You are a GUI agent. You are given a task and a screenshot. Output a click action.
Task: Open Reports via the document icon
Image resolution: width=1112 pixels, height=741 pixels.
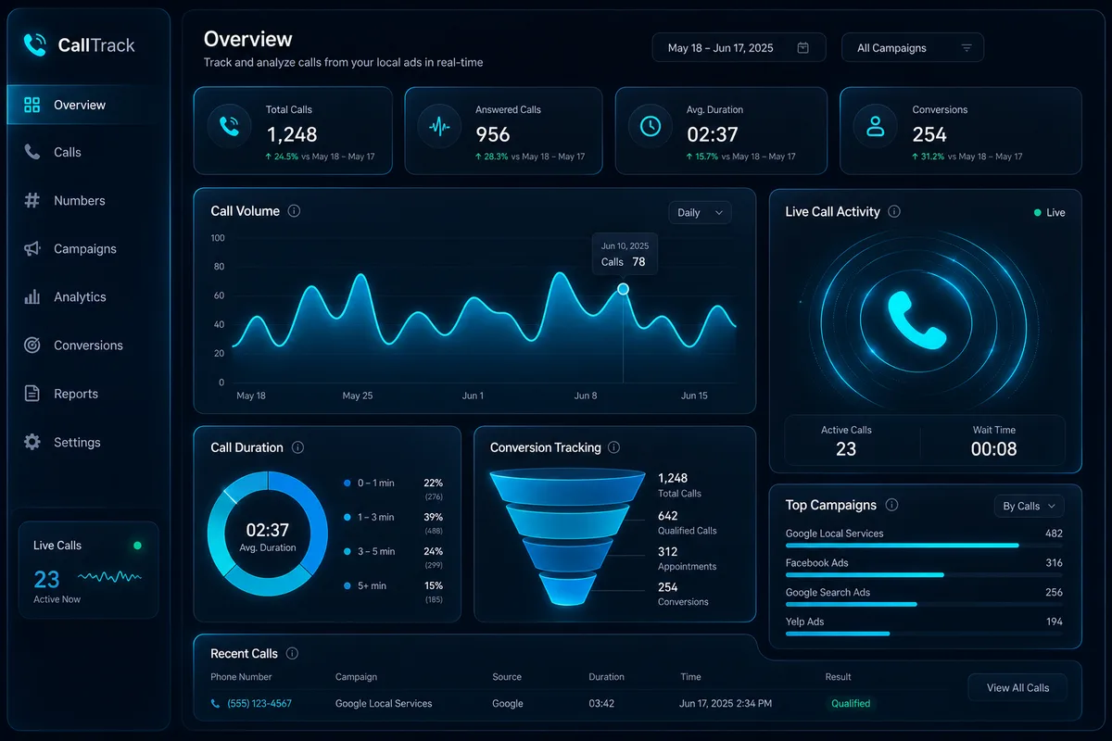(32, 394)
